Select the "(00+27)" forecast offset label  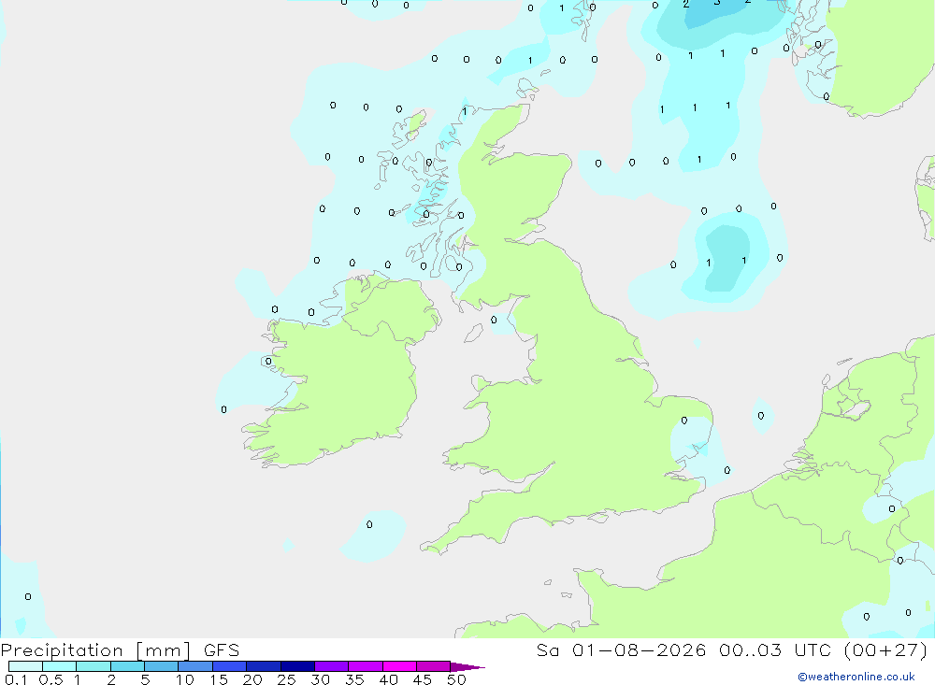[x=886, y=650]
